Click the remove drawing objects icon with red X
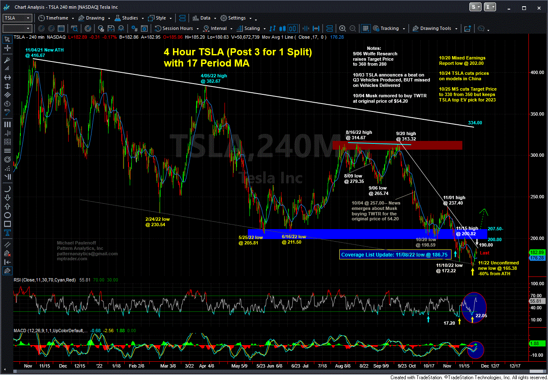This screenshot has width=548, height=380. 7,253
